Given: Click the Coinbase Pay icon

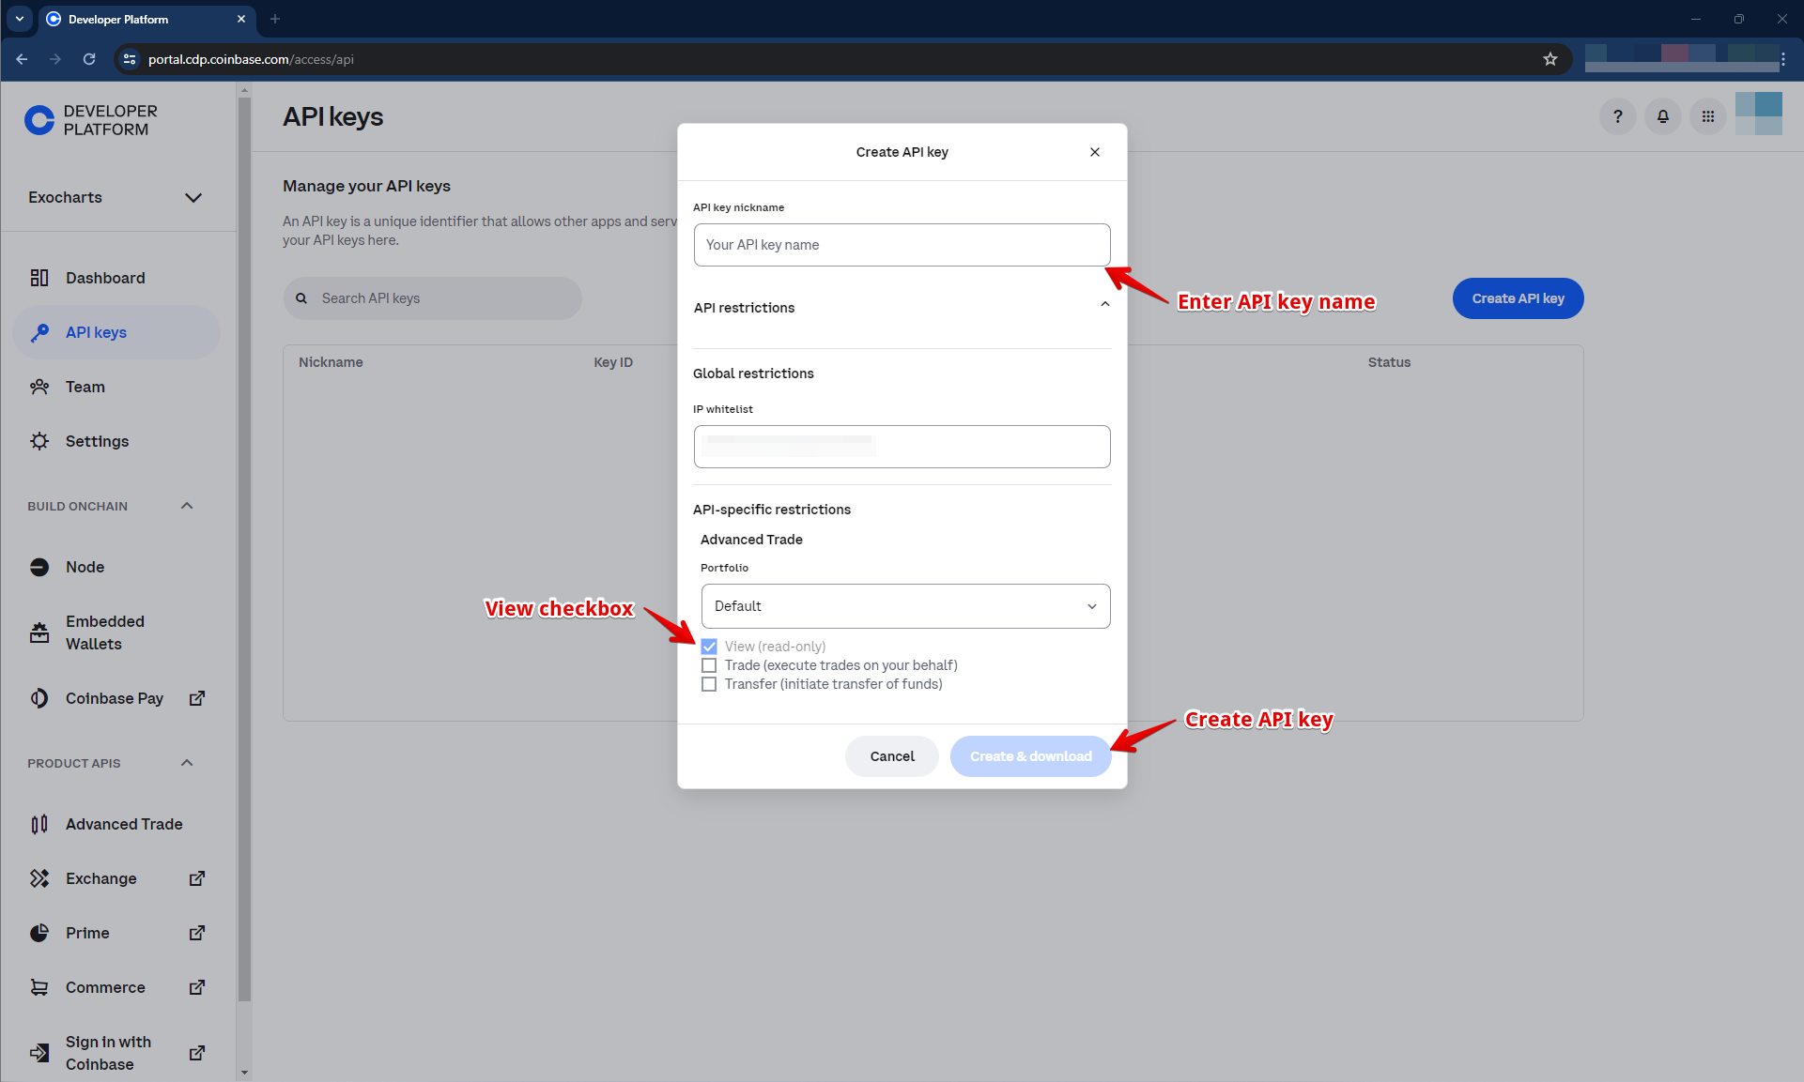Looking at the screenshot, I should point(39,698).
